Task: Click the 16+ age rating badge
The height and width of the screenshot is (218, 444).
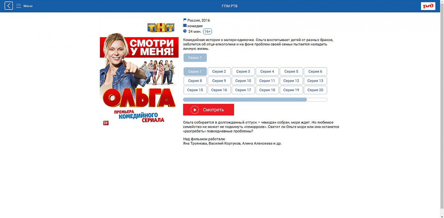Action: (207, 31)
